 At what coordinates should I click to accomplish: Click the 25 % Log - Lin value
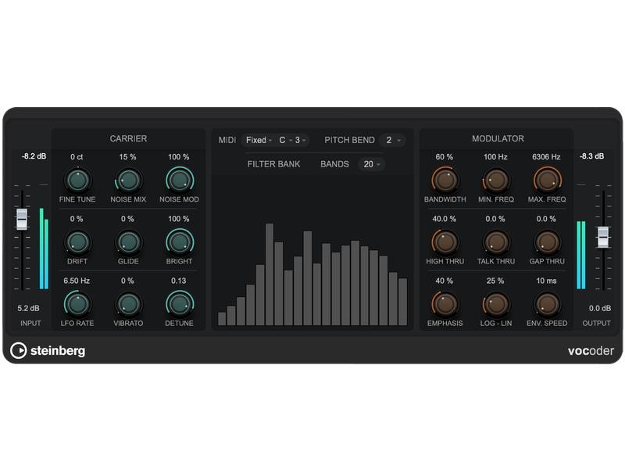click(x=495, y=281)
